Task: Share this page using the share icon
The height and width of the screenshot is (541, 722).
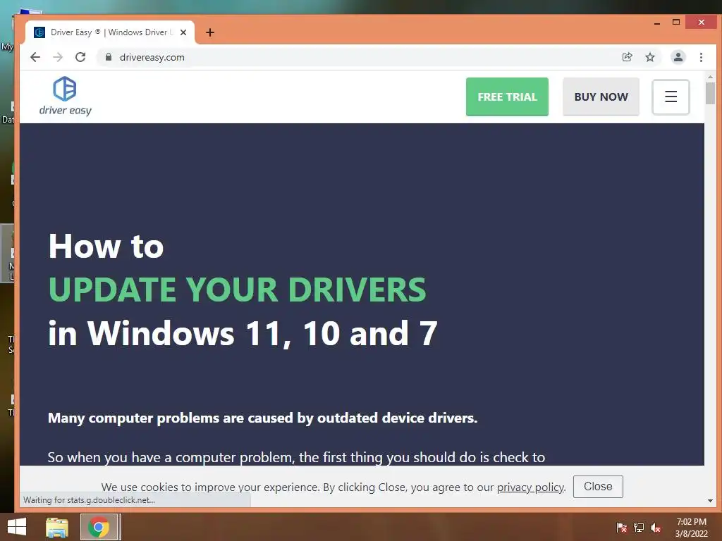Action: (x=627, y=57)
